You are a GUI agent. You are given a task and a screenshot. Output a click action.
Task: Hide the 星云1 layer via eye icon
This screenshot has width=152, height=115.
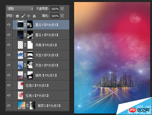9,35
